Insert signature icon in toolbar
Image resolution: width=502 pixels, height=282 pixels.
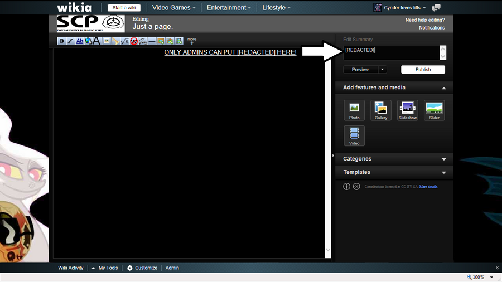click(x=143, y=41)
